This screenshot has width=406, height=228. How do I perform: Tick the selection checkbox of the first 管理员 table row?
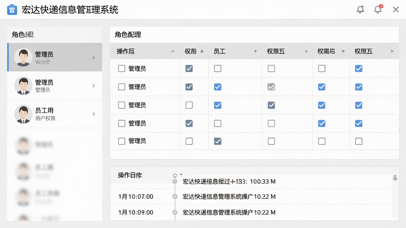point(121,68)
